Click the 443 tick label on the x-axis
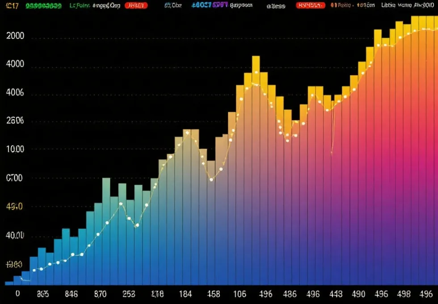Viewport: 438px width, 304px height. point(335,294)
